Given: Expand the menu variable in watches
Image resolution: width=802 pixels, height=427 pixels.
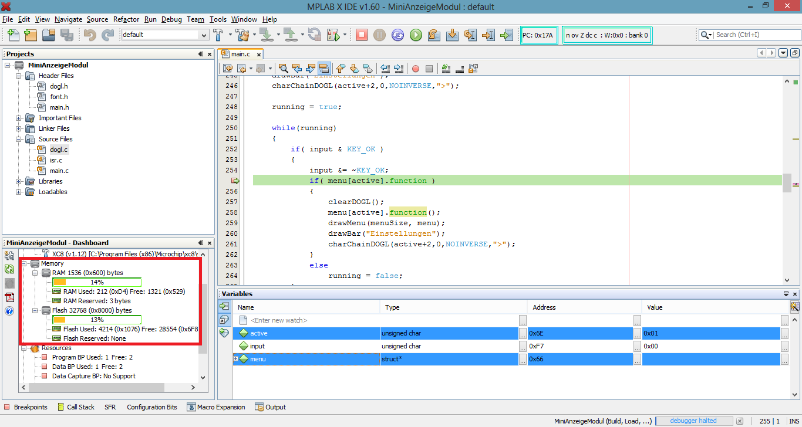Looking at the screenshot, I should point(236,358).
